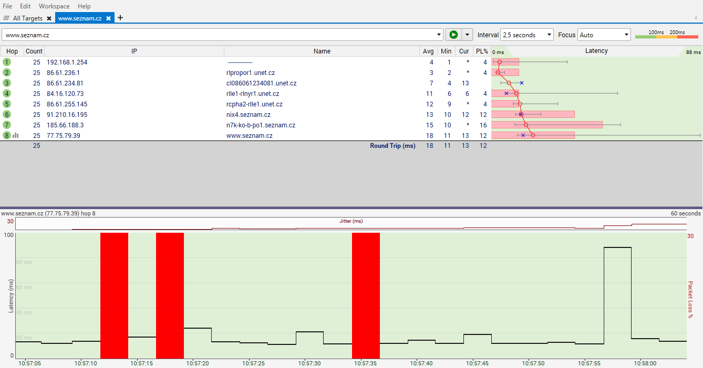Start tracing with the green play button

coord(453,35)
